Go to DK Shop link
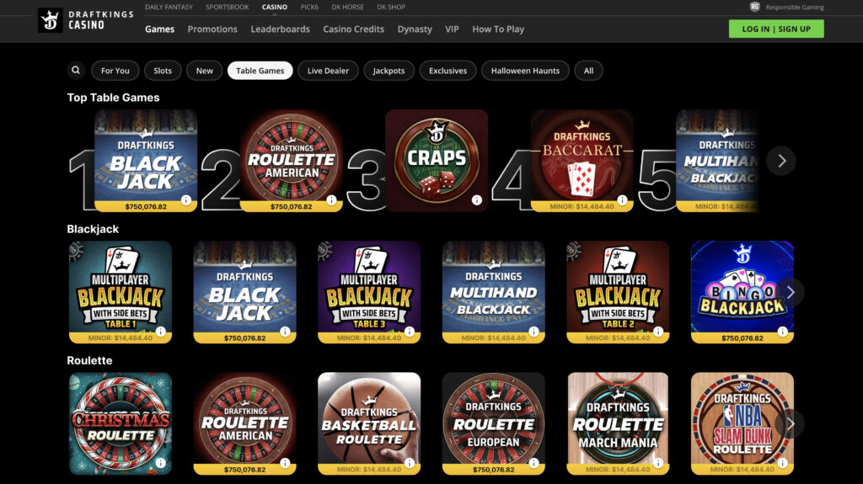Screen dimensions: 863x484 (x=391, y=7)
